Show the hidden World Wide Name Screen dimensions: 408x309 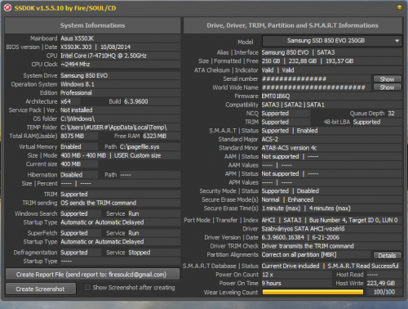point(387,87)
